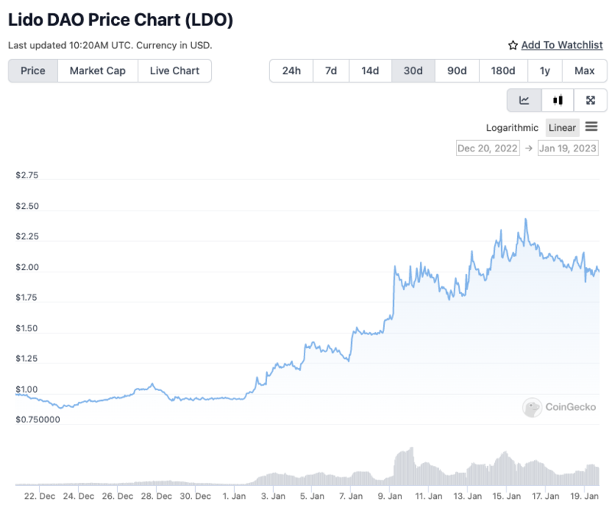Open the Price tab
The height and width of the screenshot is (505, 612).
coord(33,71)
